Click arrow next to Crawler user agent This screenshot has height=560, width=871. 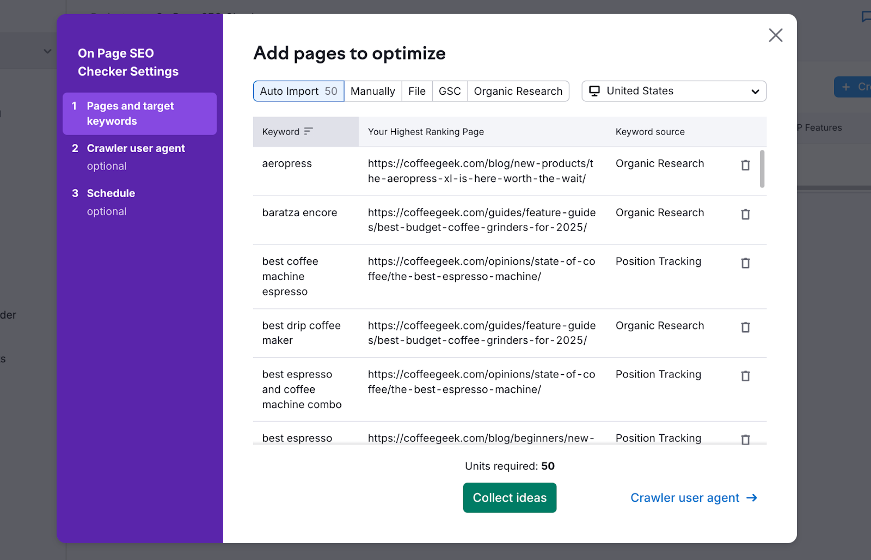tap(752, 498)
